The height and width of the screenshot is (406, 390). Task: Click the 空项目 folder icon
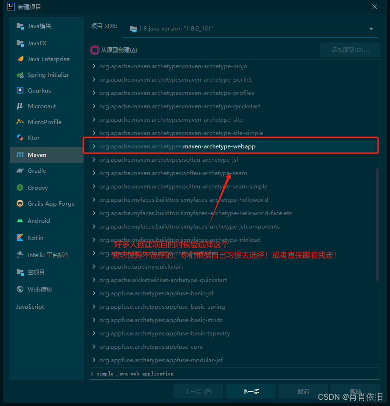(20, 272)
